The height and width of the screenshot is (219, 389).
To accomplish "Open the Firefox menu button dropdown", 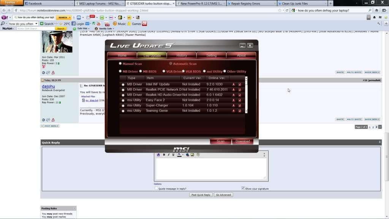I will pos(11,3).
